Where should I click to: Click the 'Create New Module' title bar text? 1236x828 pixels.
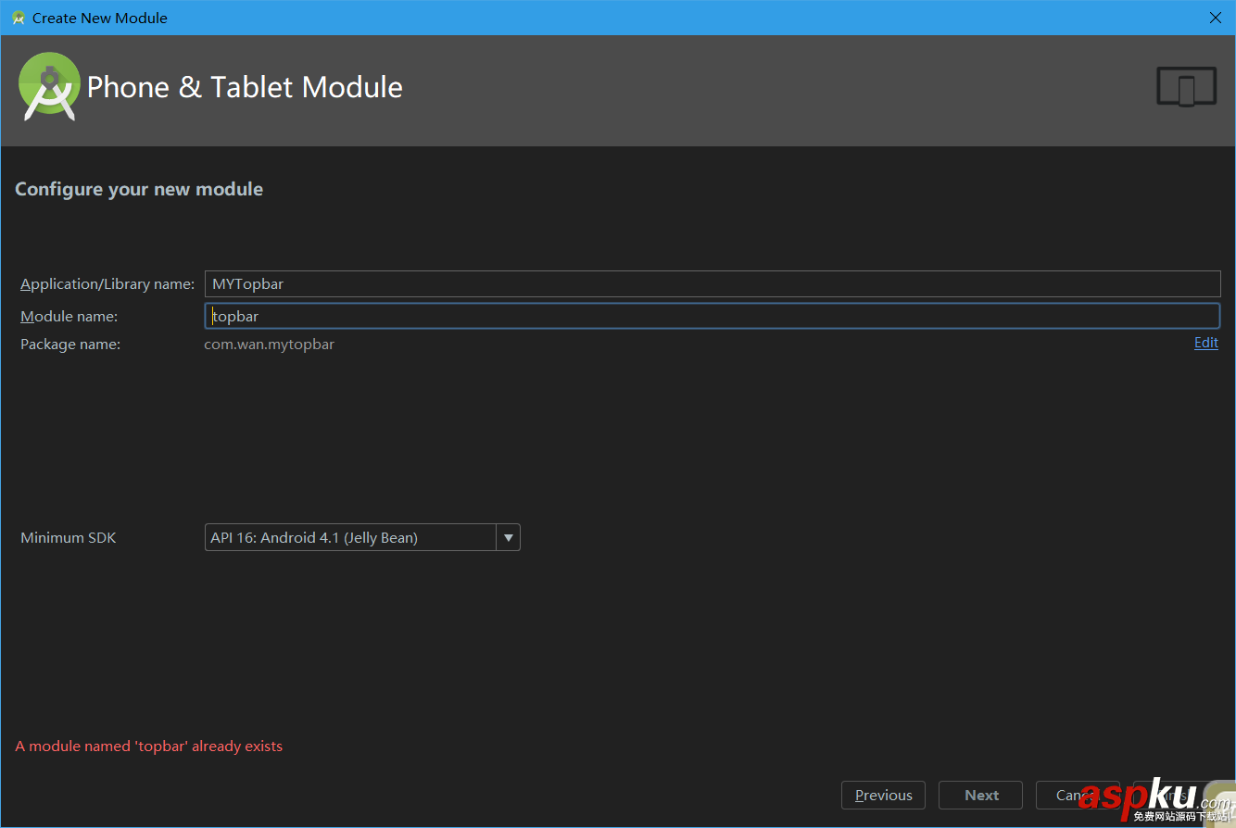pos(100,18)
